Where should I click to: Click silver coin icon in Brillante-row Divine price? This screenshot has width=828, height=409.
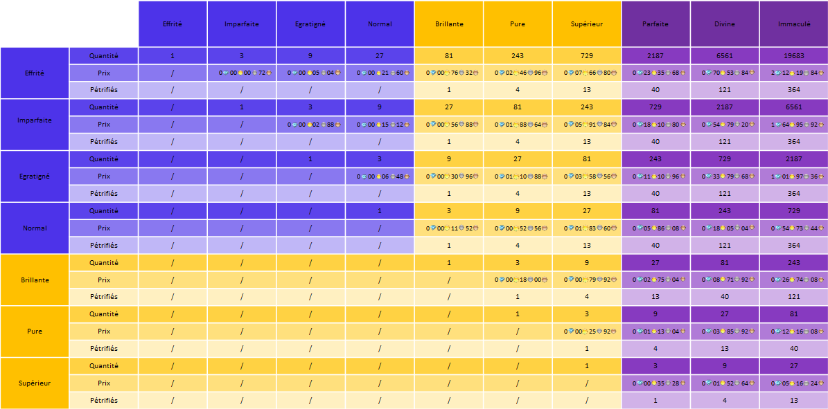click(737, 280)
